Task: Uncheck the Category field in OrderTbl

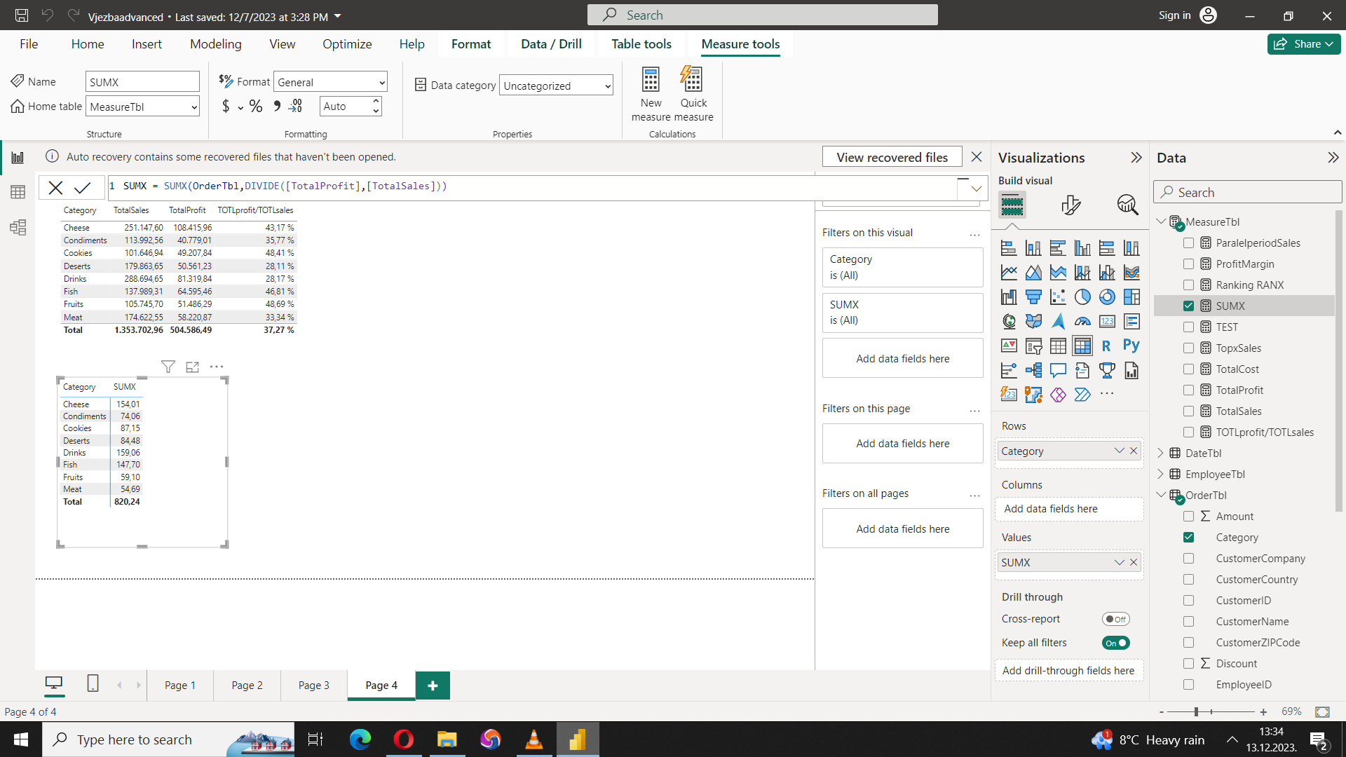Action: point(1188,538)
